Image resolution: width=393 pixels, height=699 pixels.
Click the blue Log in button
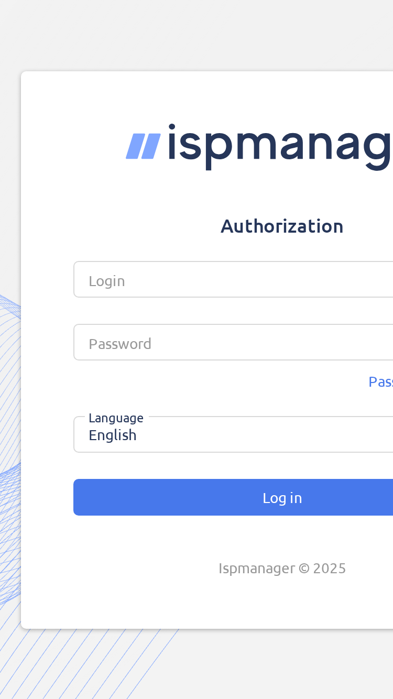[233, 497]
